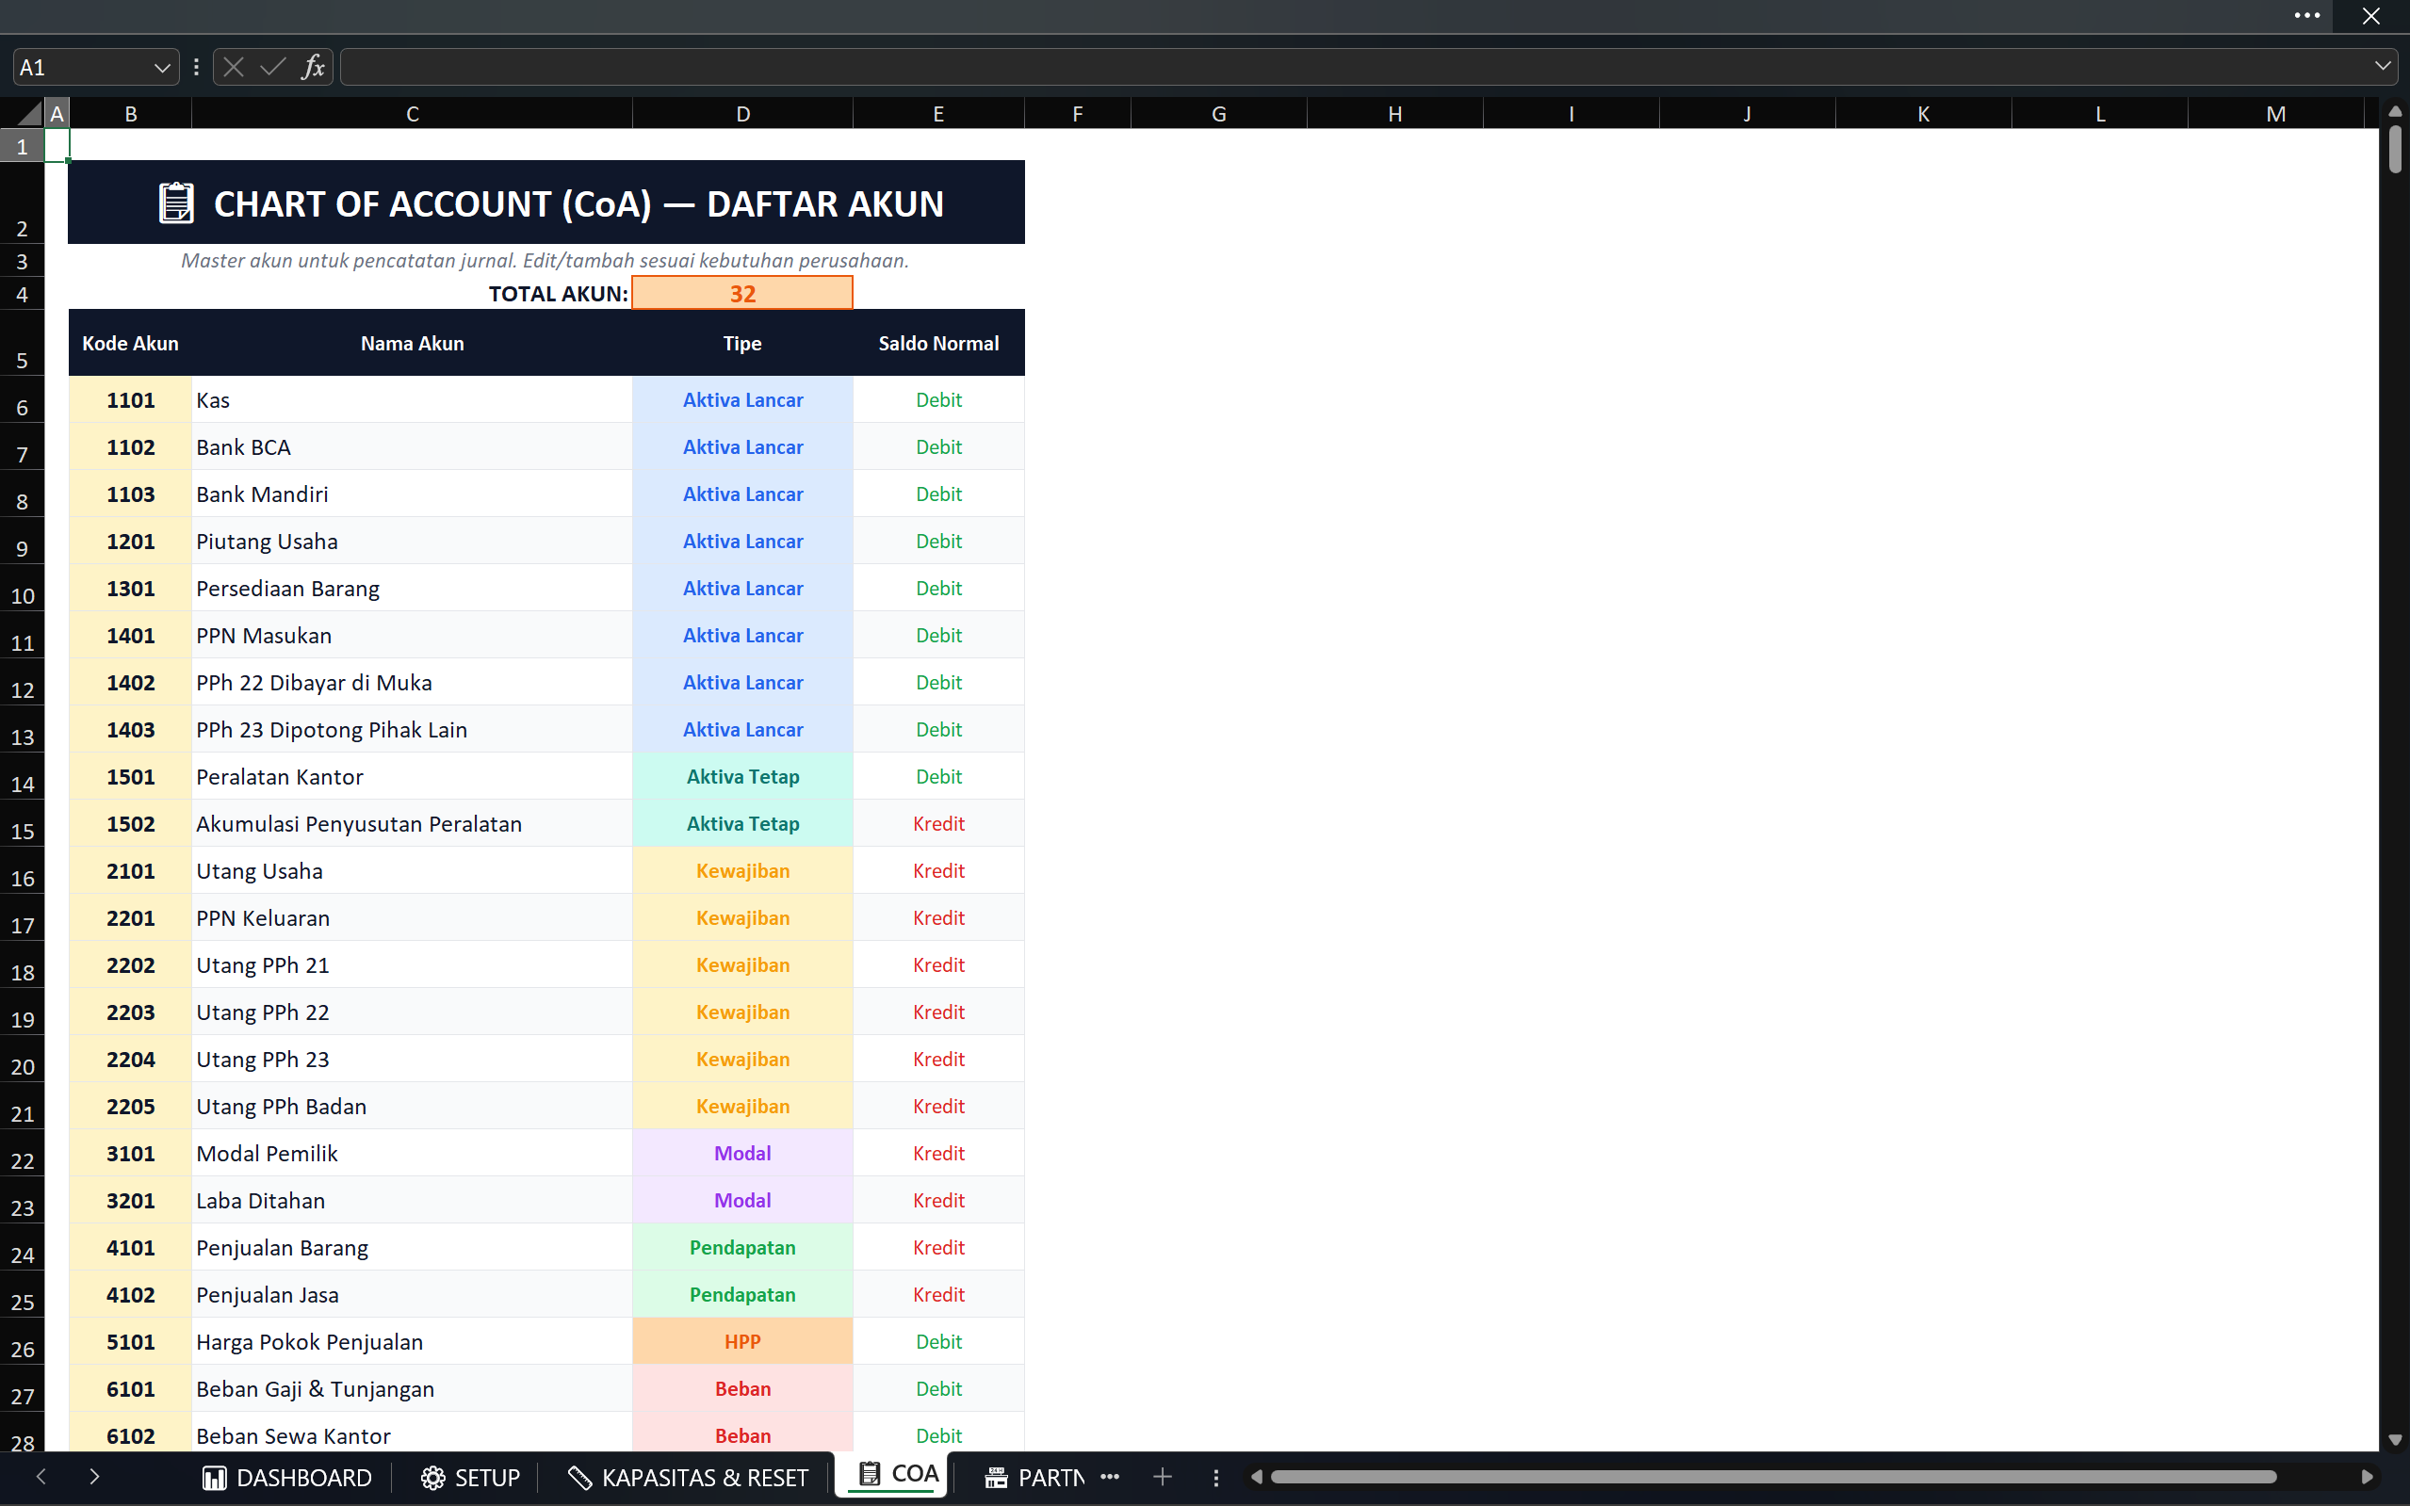Expand the formula bar chevron
Viewport: 2410px width, 1506px height.
2382,66
